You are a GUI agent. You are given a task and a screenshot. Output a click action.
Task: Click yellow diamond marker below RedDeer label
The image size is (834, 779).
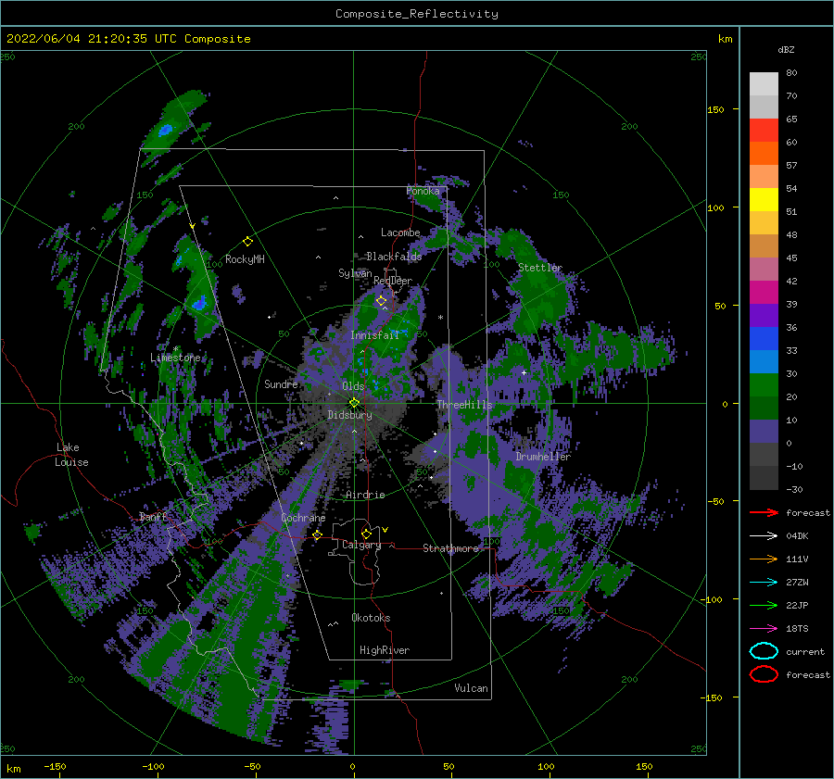coord(381,301)
